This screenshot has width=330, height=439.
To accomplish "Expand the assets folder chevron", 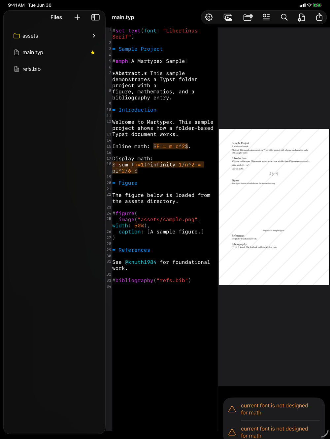I will click(x=94, y=36).
